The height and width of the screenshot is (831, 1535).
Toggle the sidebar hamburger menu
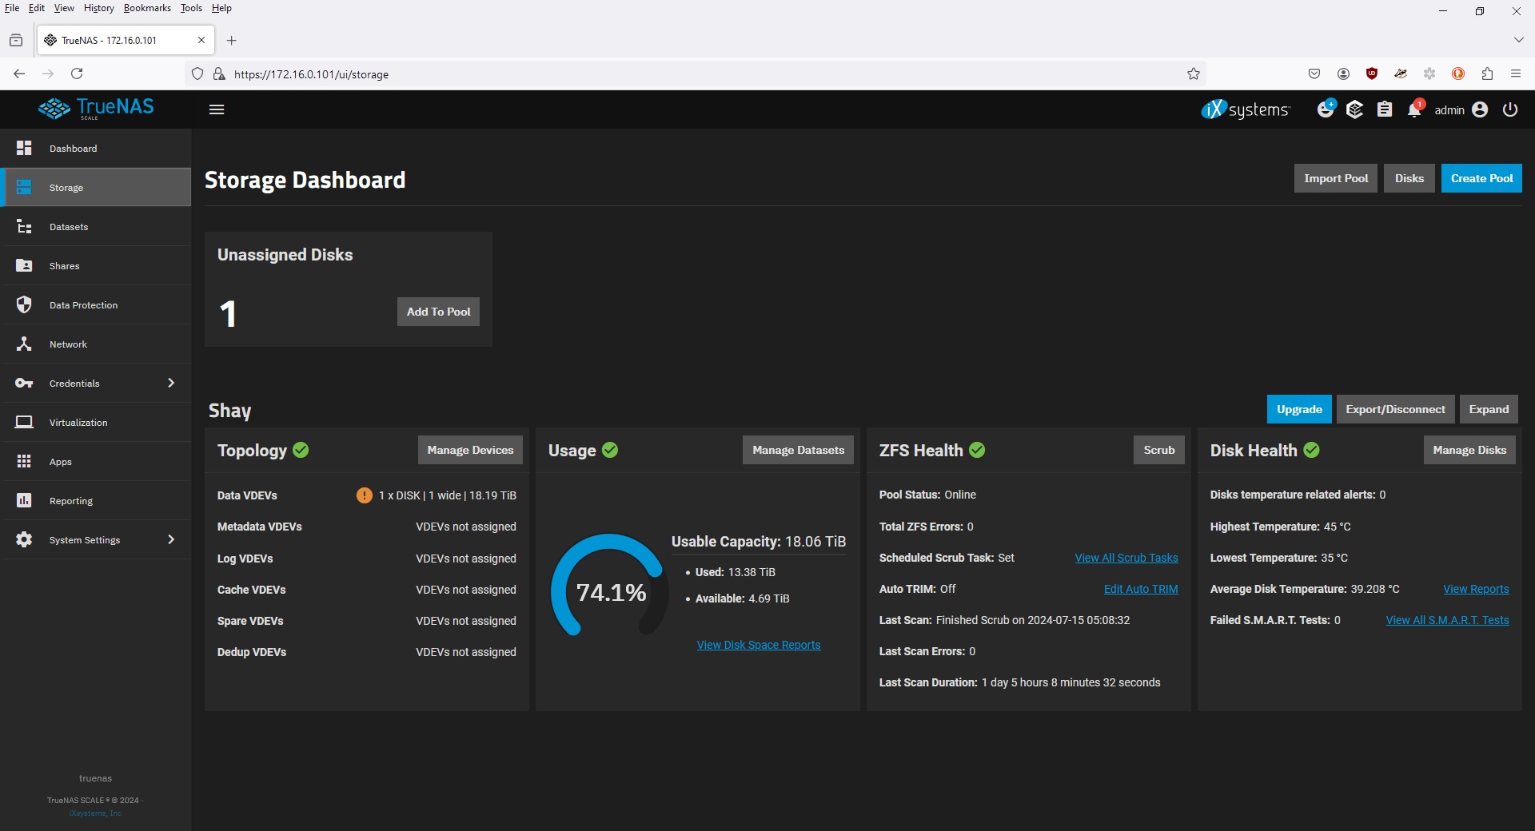tap(216, 109)
